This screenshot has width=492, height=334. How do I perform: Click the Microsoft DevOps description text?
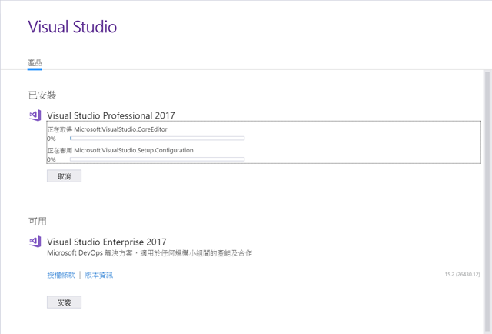149,253
